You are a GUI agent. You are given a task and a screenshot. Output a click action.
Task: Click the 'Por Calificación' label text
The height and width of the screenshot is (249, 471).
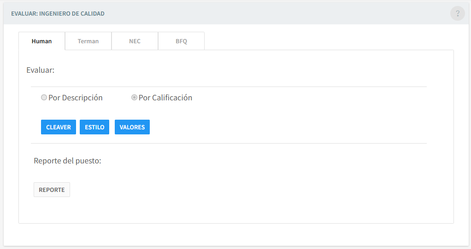point(165,98)
